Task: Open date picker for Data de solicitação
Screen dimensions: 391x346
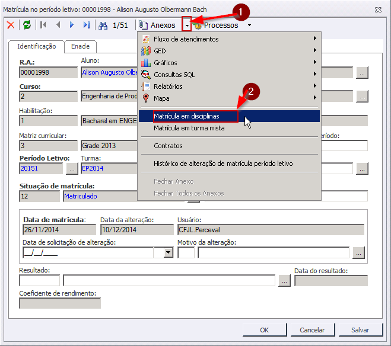Action: pos(168,252)
